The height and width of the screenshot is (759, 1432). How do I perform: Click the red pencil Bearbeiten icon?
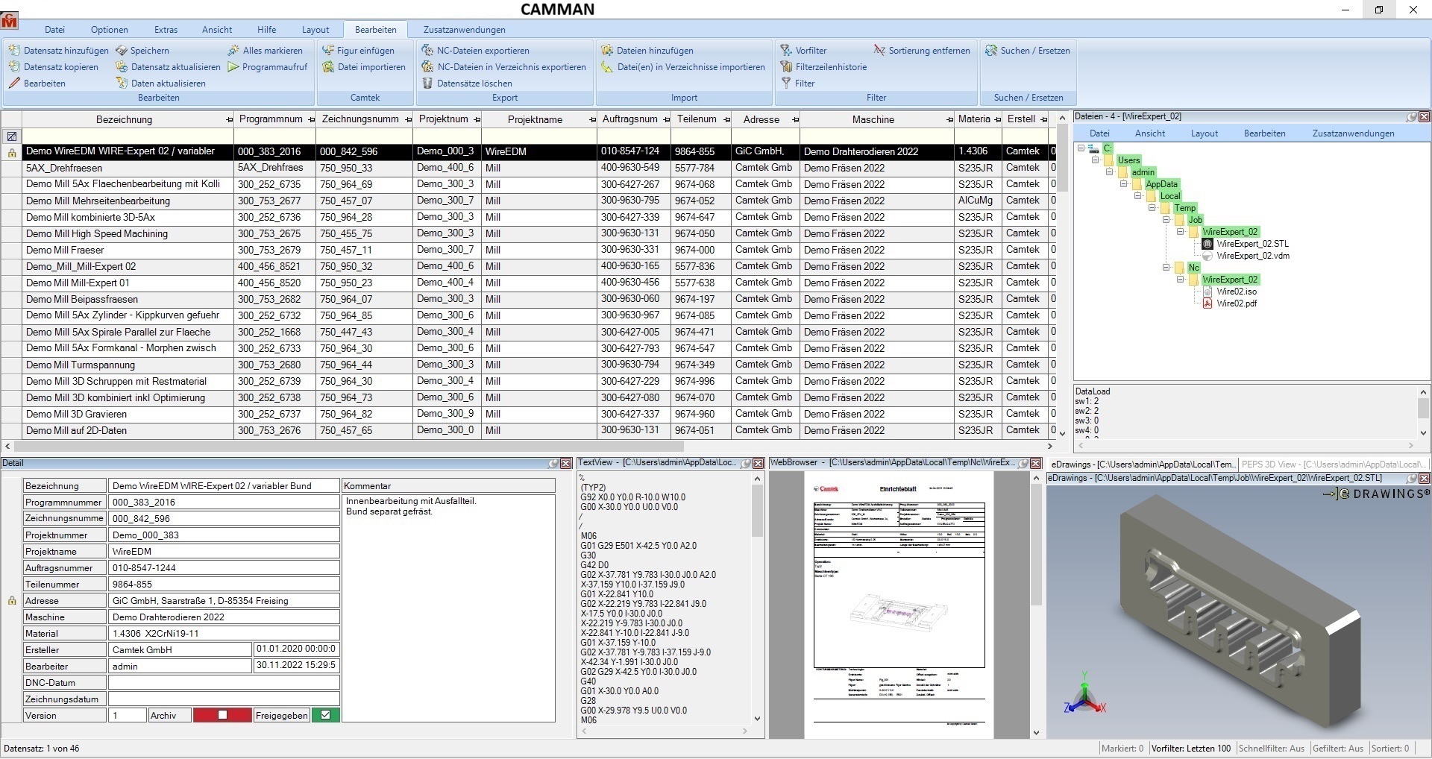click(14, 84)
